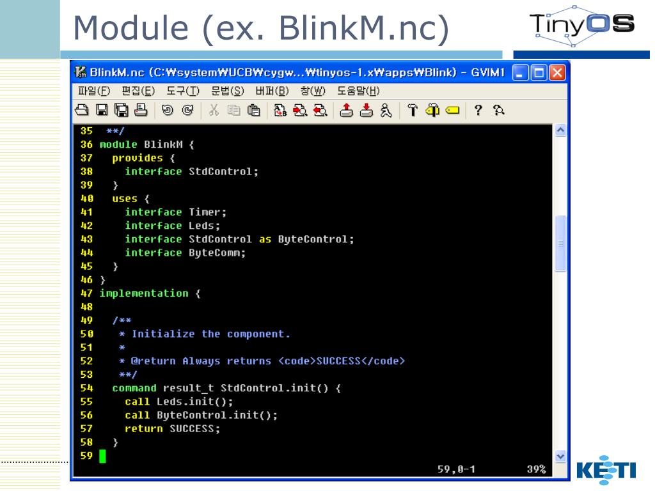655x491 pixels.
Task: Click 'provides {' on line 37
Action: (x=144, y=158)
